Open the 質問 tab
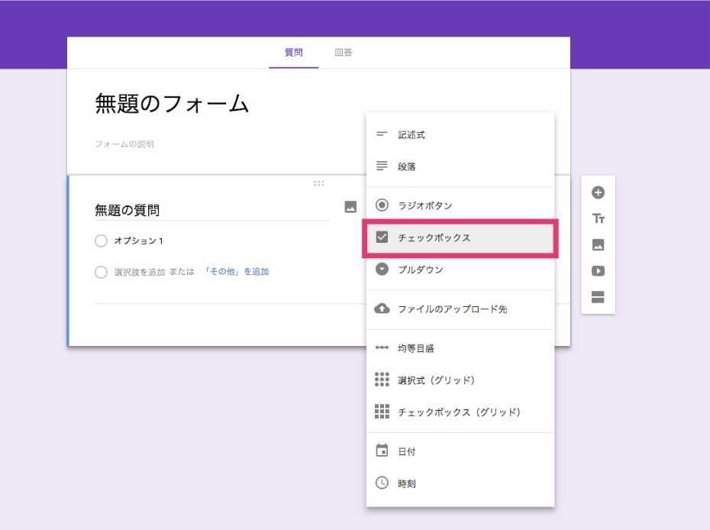Image resolution: width=710 pixels, height=530 pixels. [295, 52]
